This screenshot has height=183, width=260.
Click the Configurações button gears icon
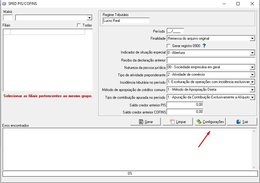tap(199, 121)
